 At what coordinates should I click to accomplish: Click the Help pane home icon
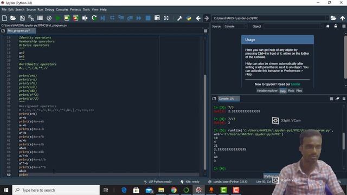[327, 27]
